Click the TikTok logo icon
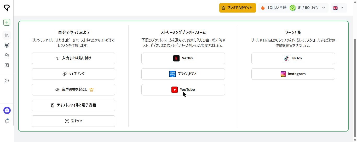This screenshot has width=357, height=142. (x=286, y=58)
